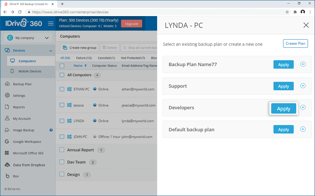Apply the Support backup plan
315x196 pixels.
click(283, 86)
